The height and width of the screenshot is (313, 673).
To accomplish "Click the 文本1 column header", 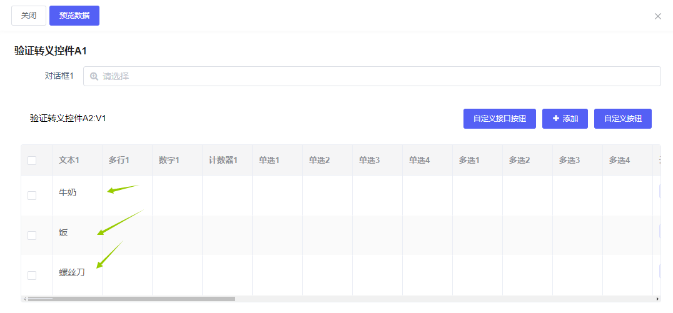I will tap(69, 161).
